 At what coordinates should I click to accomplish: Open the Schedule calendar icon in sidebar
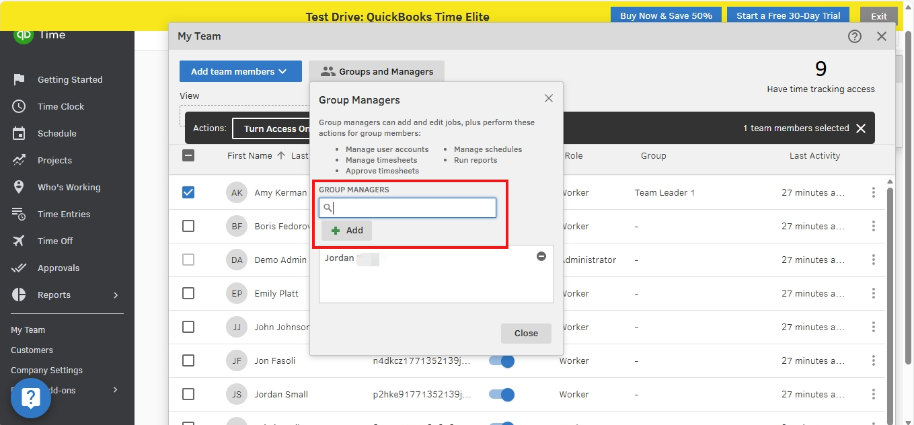19,133
